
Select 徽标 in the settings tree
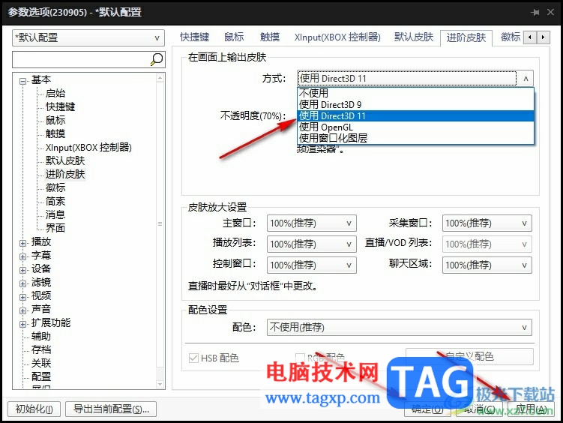pyautogui.click(x=55, y=187)
